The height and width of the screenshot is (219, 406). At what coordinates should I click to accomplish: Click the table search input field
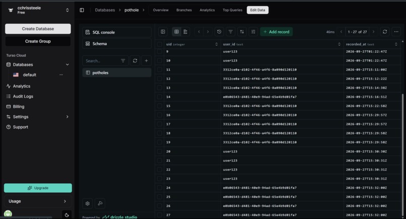pyautogui.click(x=102, y=61)
